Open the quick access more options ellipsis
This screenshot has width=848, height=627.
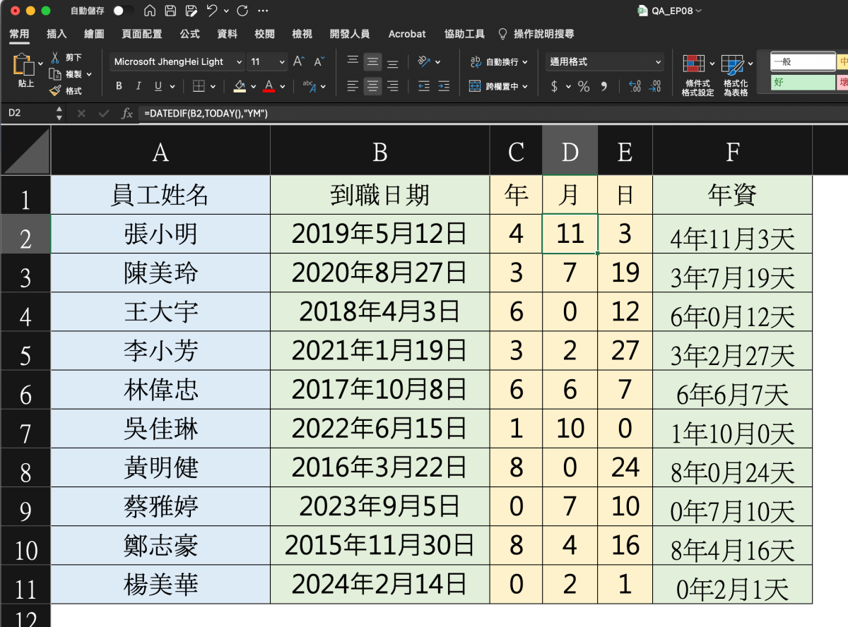[x=263, y=11]
